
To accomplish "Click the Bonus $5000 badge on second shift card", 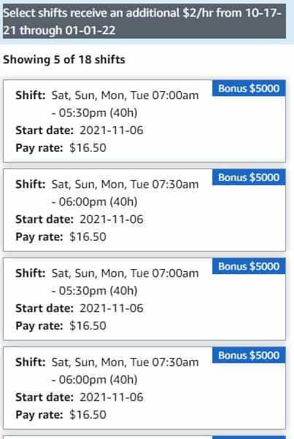I will 249,177.
